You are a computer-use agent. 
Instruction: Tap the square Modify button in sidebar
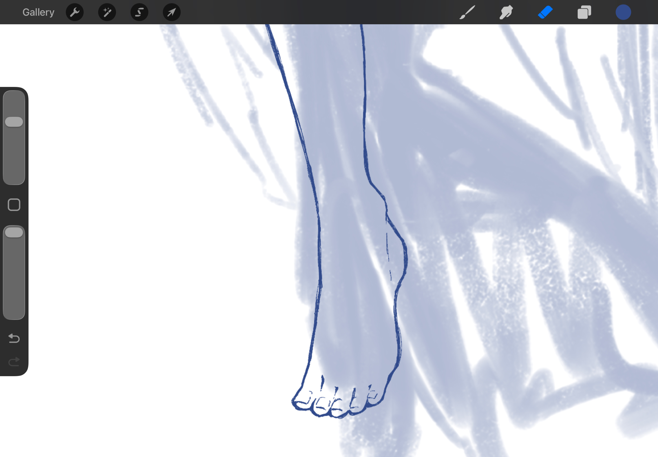click(x=14, y=205)
